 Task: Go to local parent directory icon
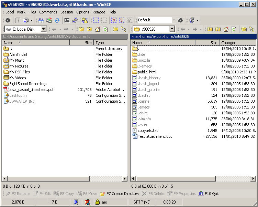pos(81,29)
